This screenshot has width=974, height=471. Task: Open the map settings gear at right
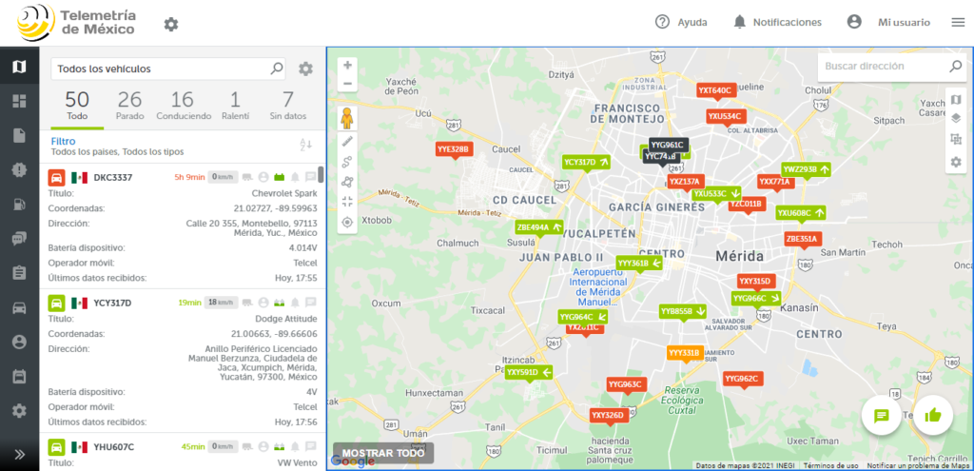tap(956, 162)
